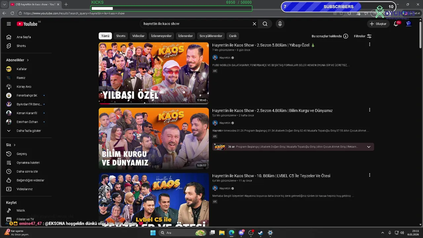The height and width of the screenshot is (238, 423).
Task: Select the Tümü filter chip
Action: pyautogui.click(x=105, y=36)
